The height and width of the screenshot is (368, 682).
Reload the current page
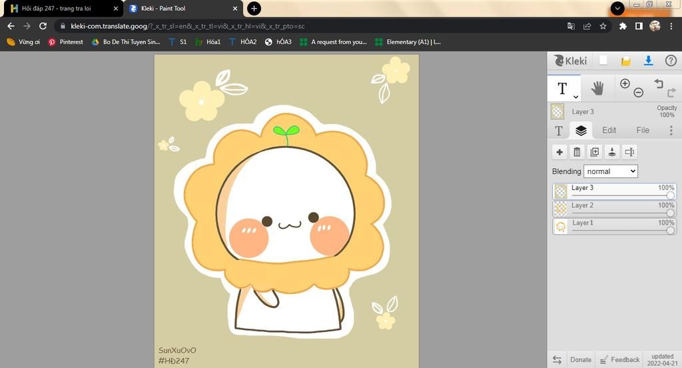pos(43,26)
